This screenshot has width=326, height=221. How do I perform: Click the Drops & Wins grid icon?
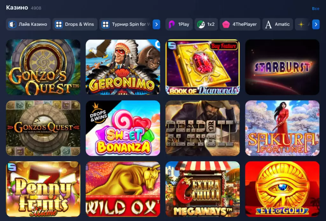pos(59,24)
